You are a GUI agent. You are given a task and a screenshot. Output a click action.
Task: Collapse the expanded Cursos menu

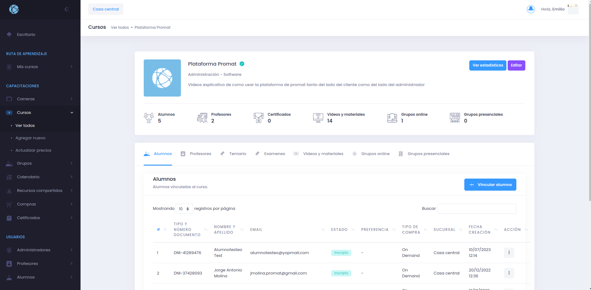click(x=72, y=112)
